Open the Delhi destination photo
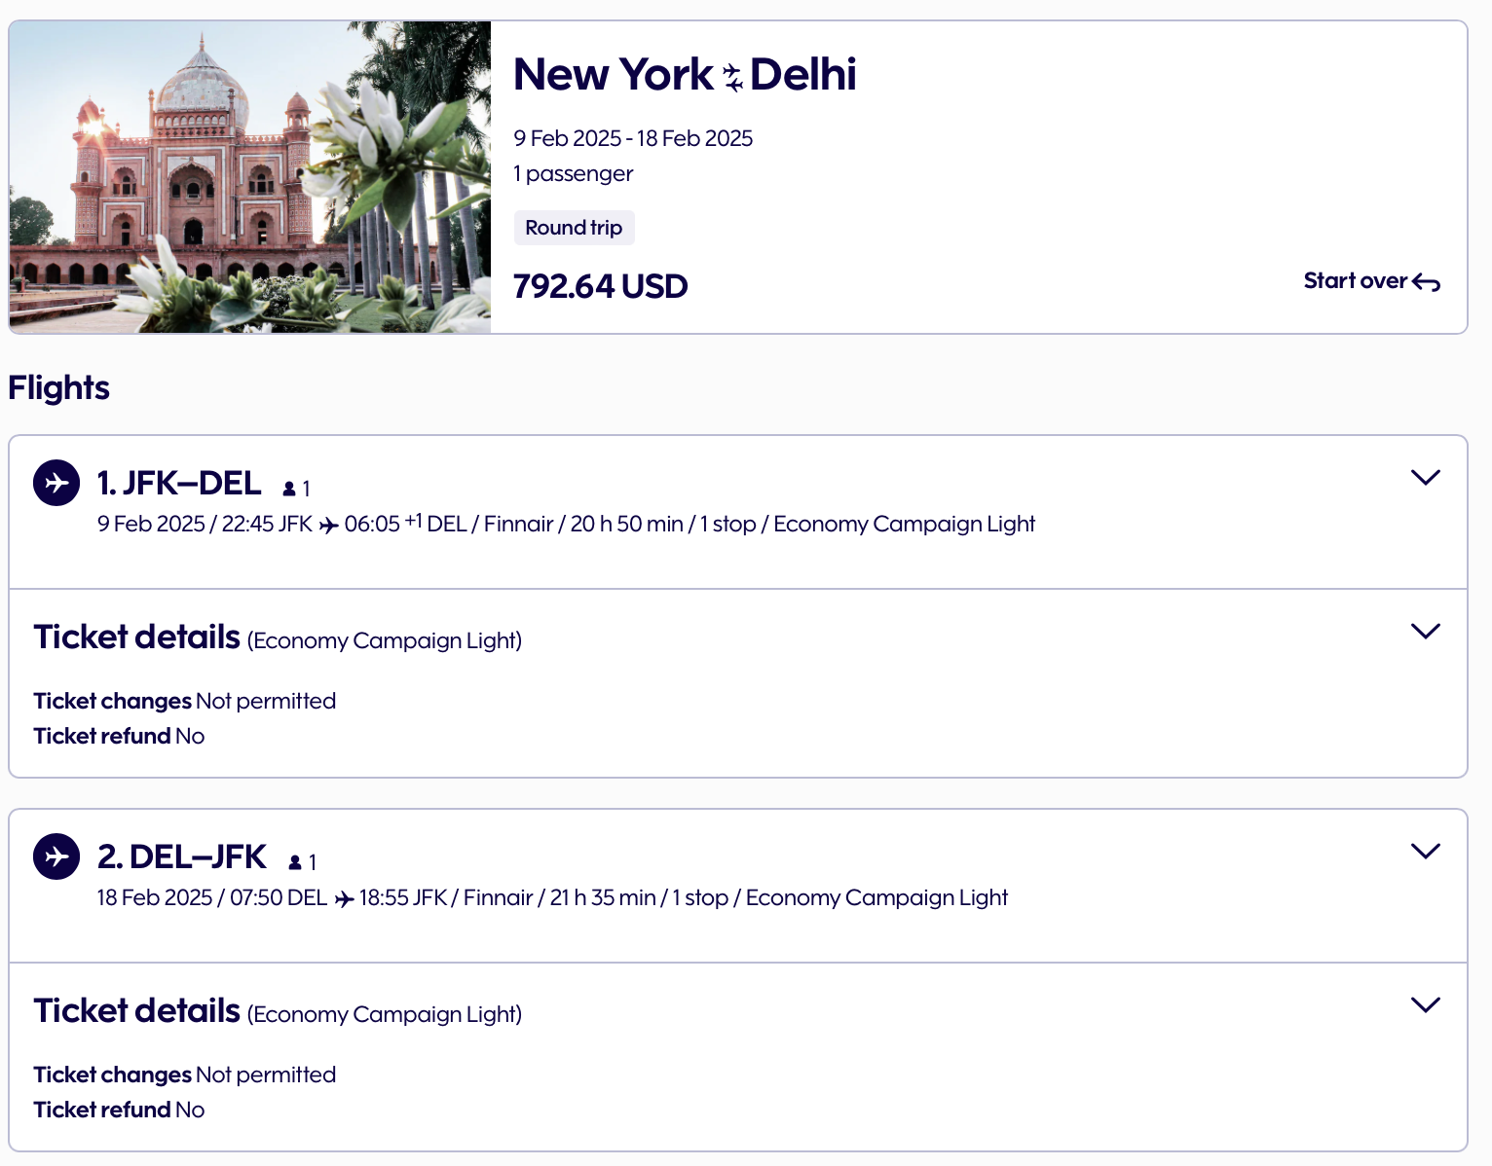 click(x=250, y=177)
